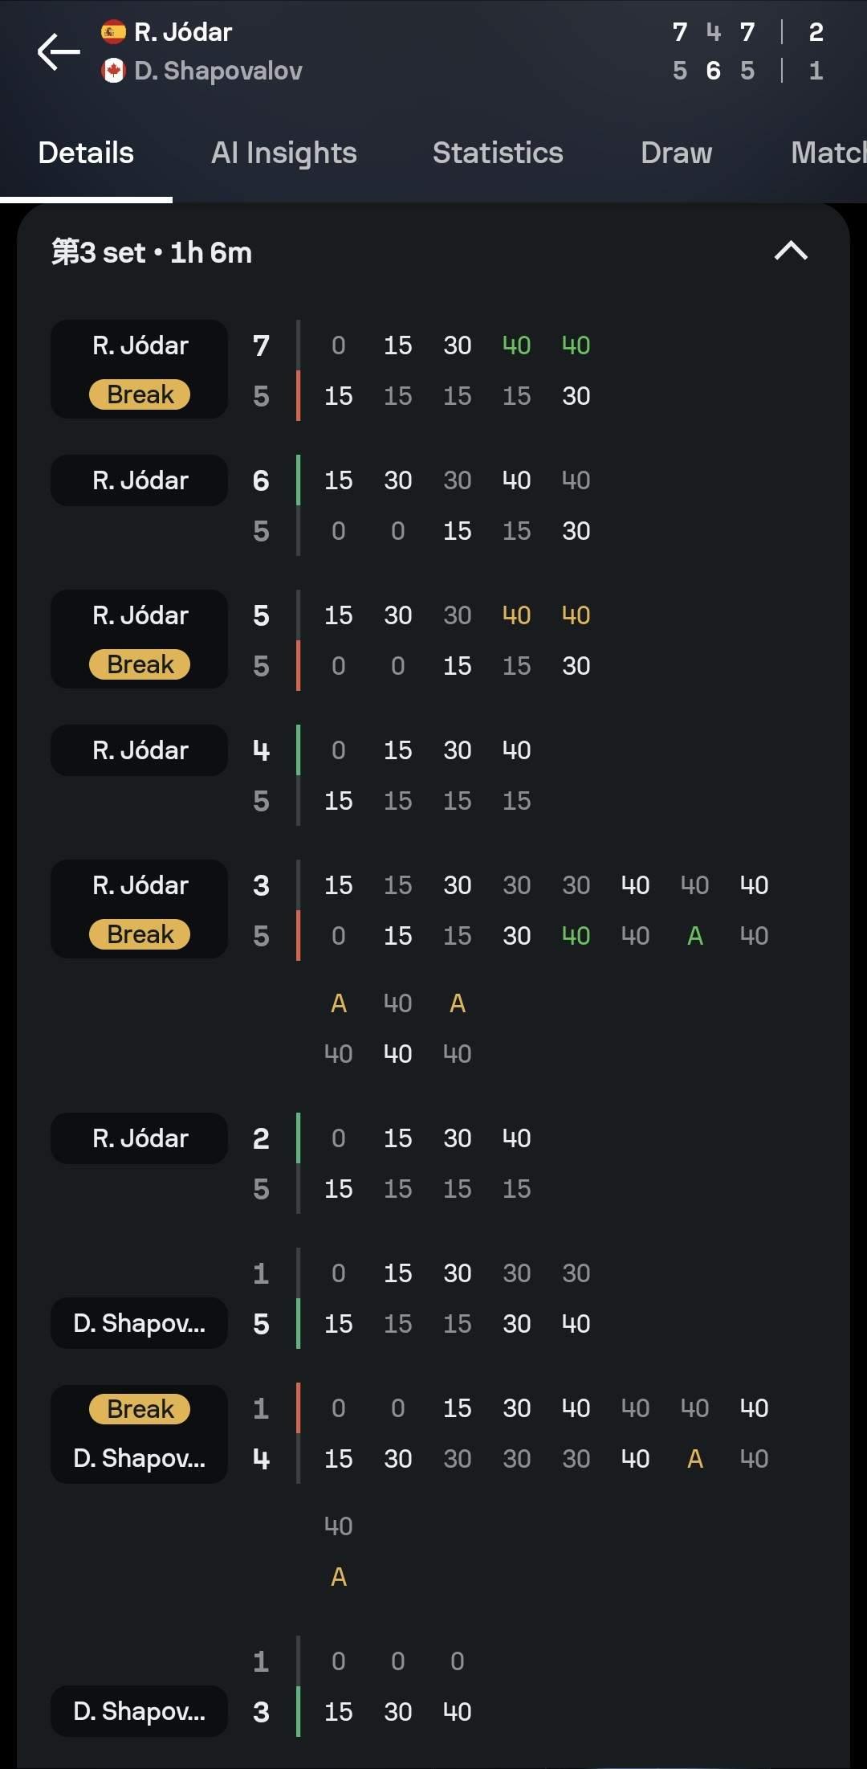
Task: Select the D. Shapov... server label at 1-5
Action: pyautogui.click(x=140, y=1323)
